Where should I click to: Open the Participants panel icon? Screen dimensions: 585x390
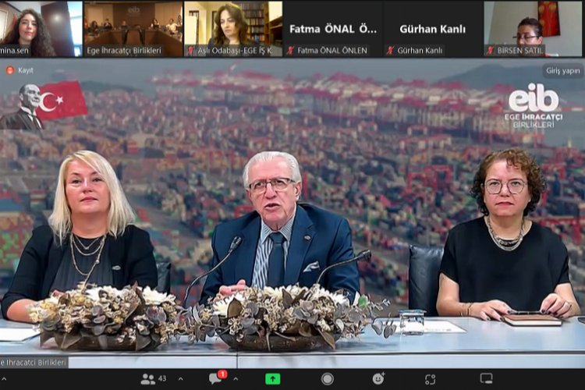tap(147, 378)
